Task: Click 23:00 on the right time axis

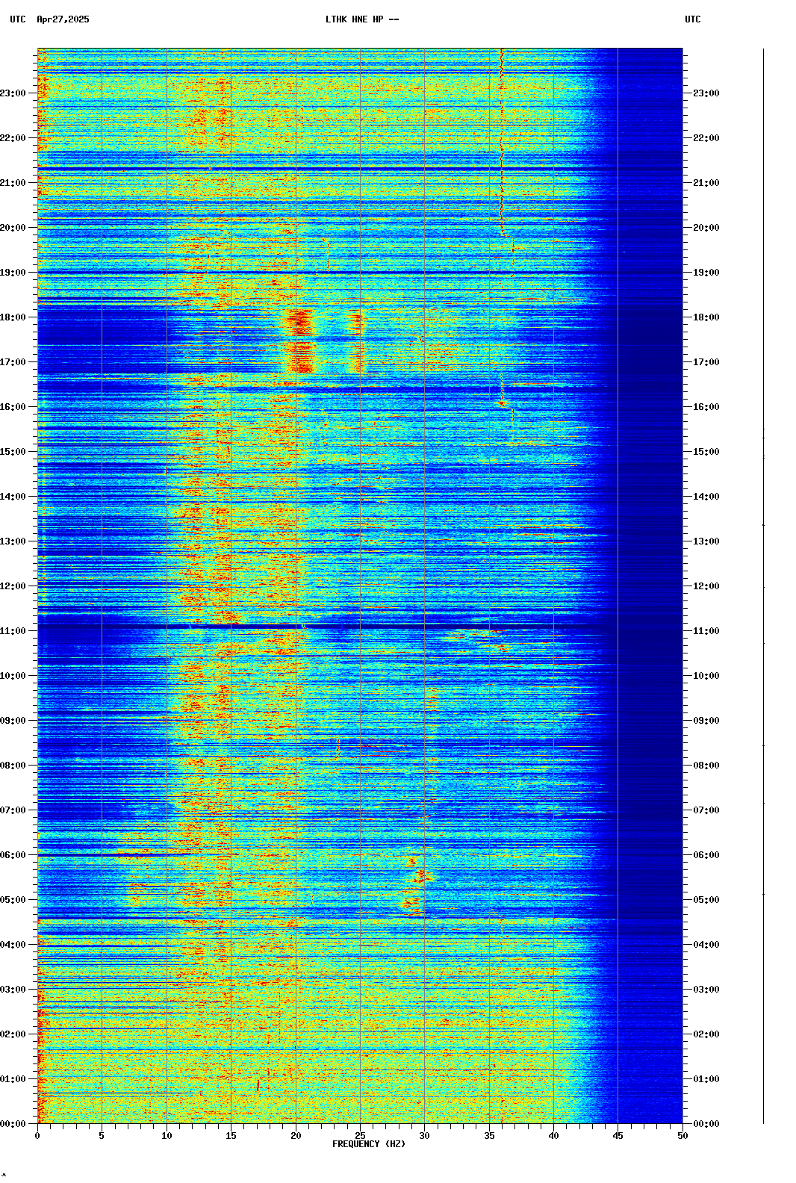Action: [x=706, y=93]
